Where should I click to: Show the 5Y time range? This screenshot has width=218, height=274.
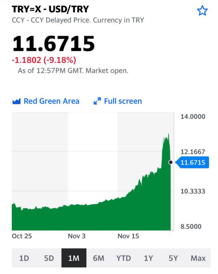click(x=173, y=258)
